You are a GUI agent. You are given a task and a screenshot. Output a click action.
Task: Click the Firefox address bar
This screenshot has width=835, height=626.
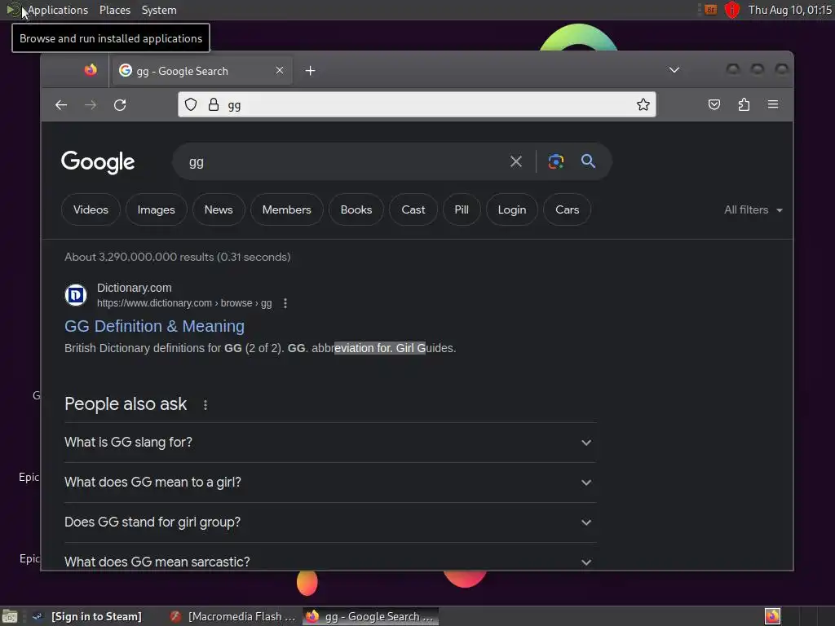[x=417, y=104]
